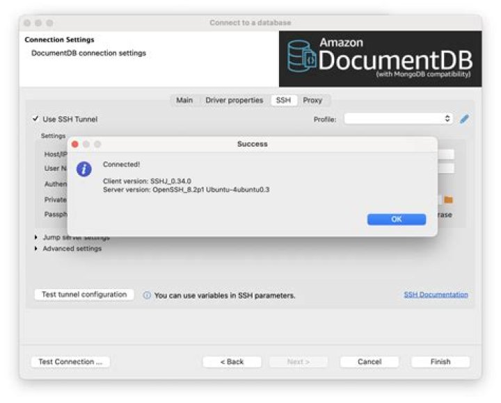Click the Success dialog title bar

click(x=253, y=144)
